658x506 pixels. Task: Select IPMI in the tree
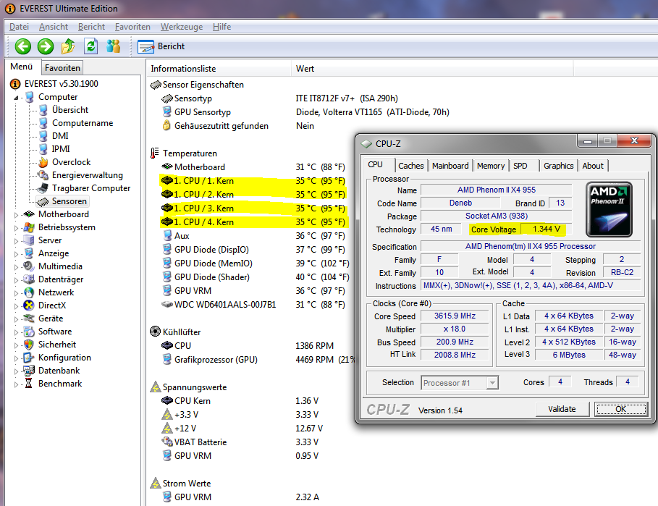coord(61,149)
